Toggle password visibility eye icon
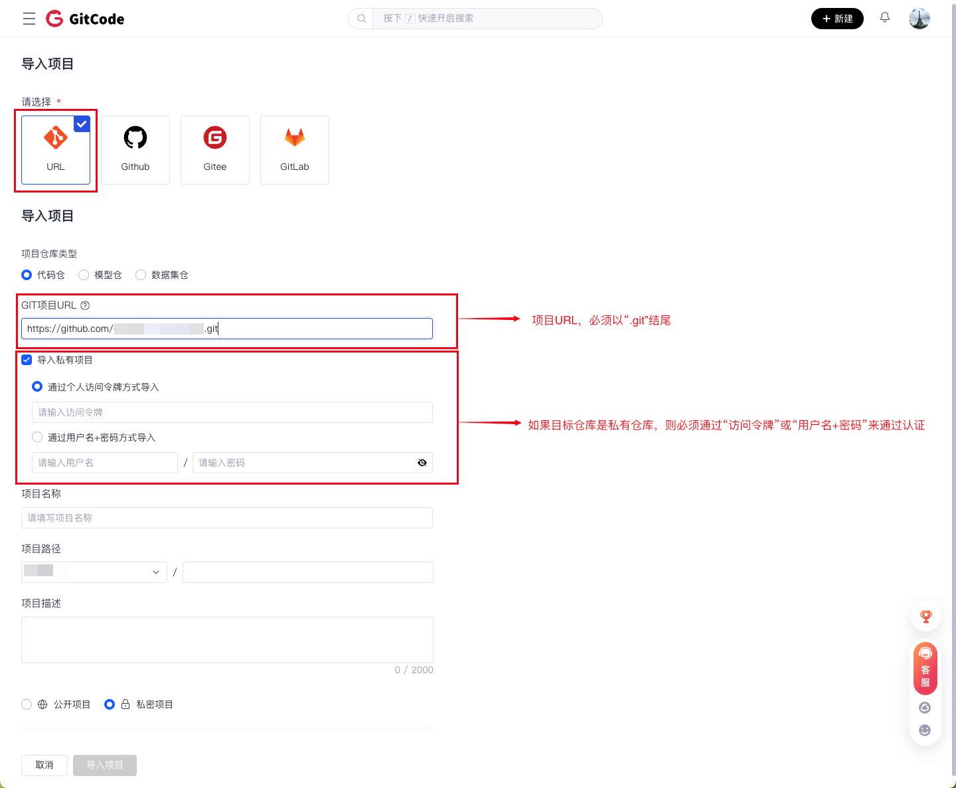Image resolution: width=956 pixels, height=788 pixels. 422,463
